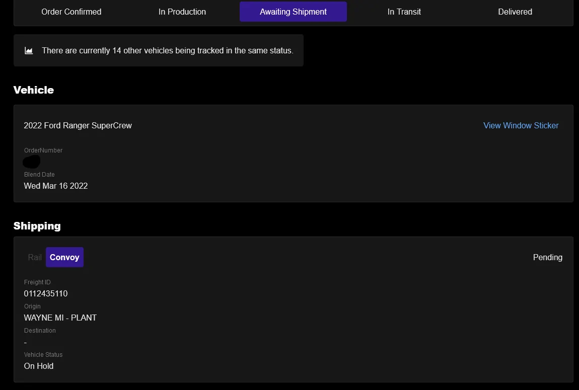Click the 2022 Ford Ranger SuperCrew title
Image resolution: width=579 pixels, height=390 pixels.
[x=78, y=125]
